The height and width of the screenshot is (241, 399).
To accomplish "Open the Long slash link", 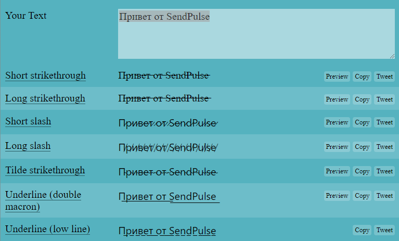I will tap(28, 146).
